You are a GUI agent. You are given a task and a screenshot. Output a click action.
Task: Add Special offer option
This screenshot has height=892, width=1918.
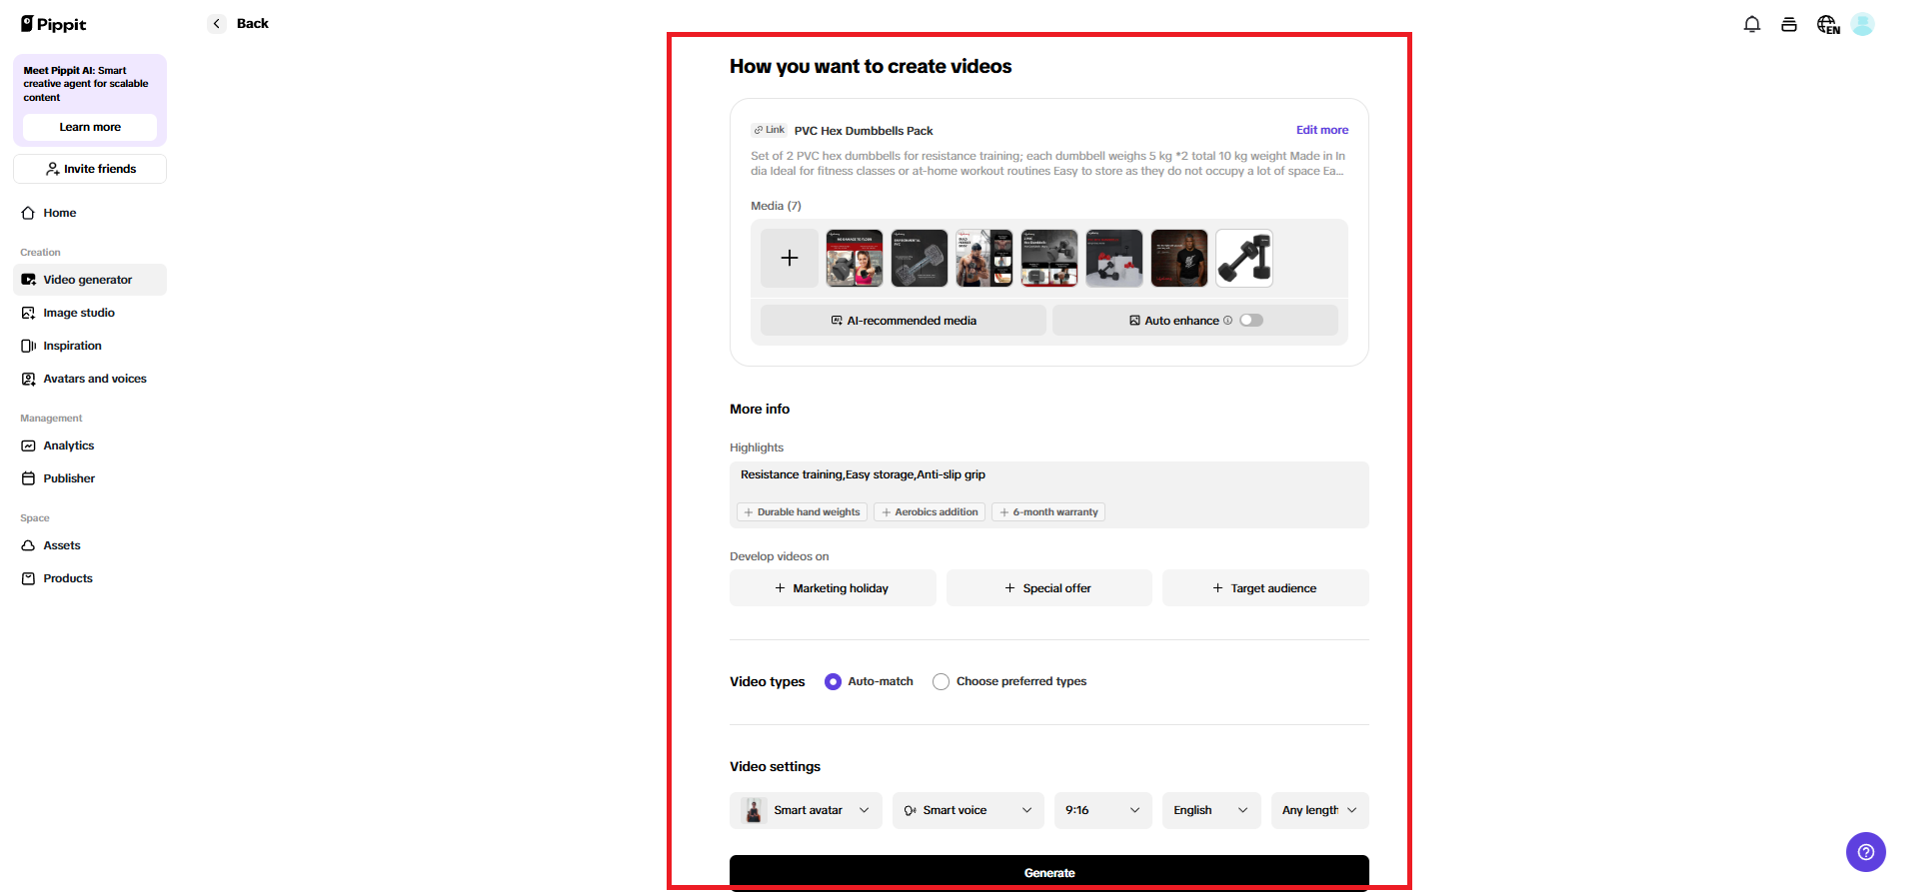click(x=1049, y=588)
